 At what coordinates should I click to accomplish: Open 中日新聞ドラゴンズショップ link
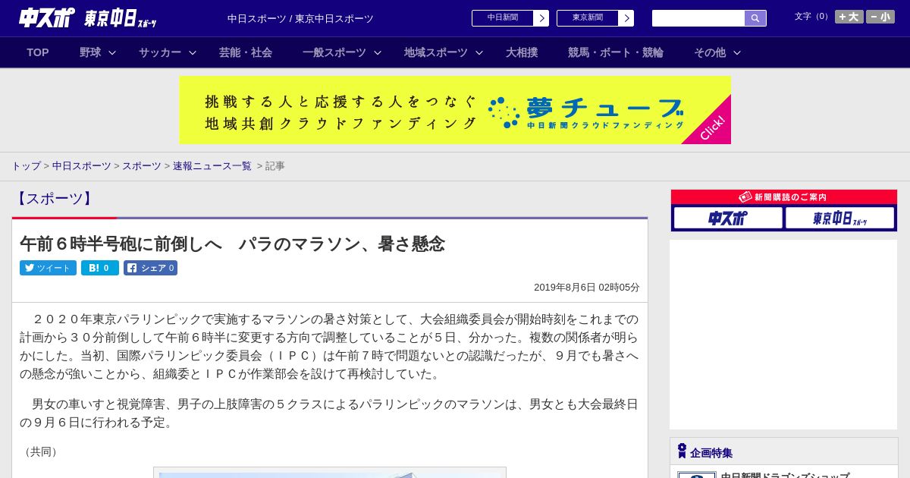click(x=785, y=475)
